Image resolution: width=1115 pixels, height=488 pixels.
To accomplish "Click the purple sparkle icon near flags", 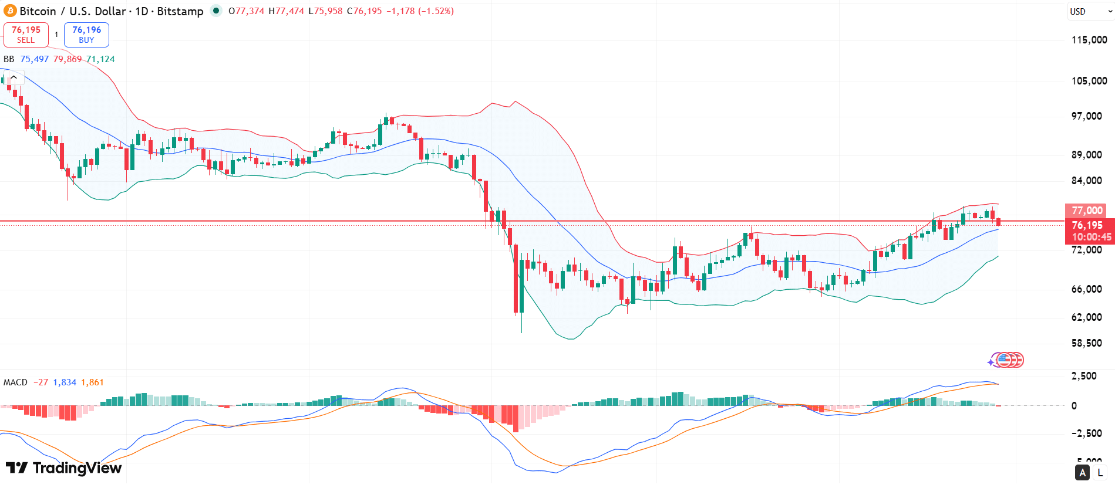I will click(x=992, y=362).
